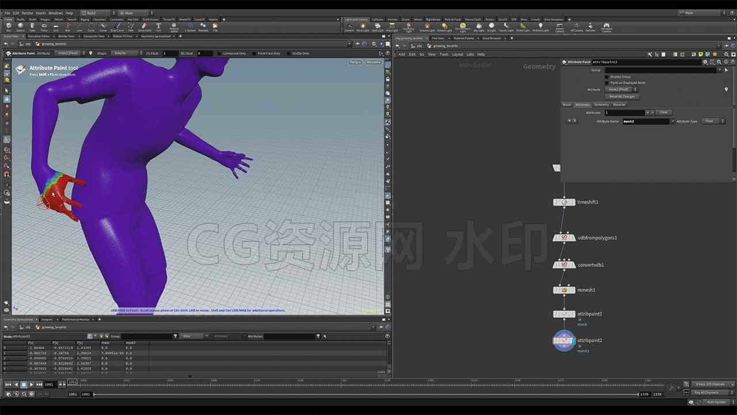Toggle the Display Group checkbox
The width and height of the screenshot is (737, 415).
[607, 77]
